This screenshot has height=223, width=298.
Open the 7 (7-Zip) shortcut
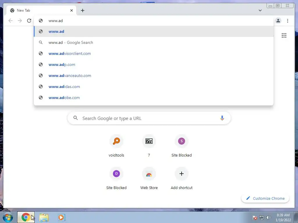[149, 146]
